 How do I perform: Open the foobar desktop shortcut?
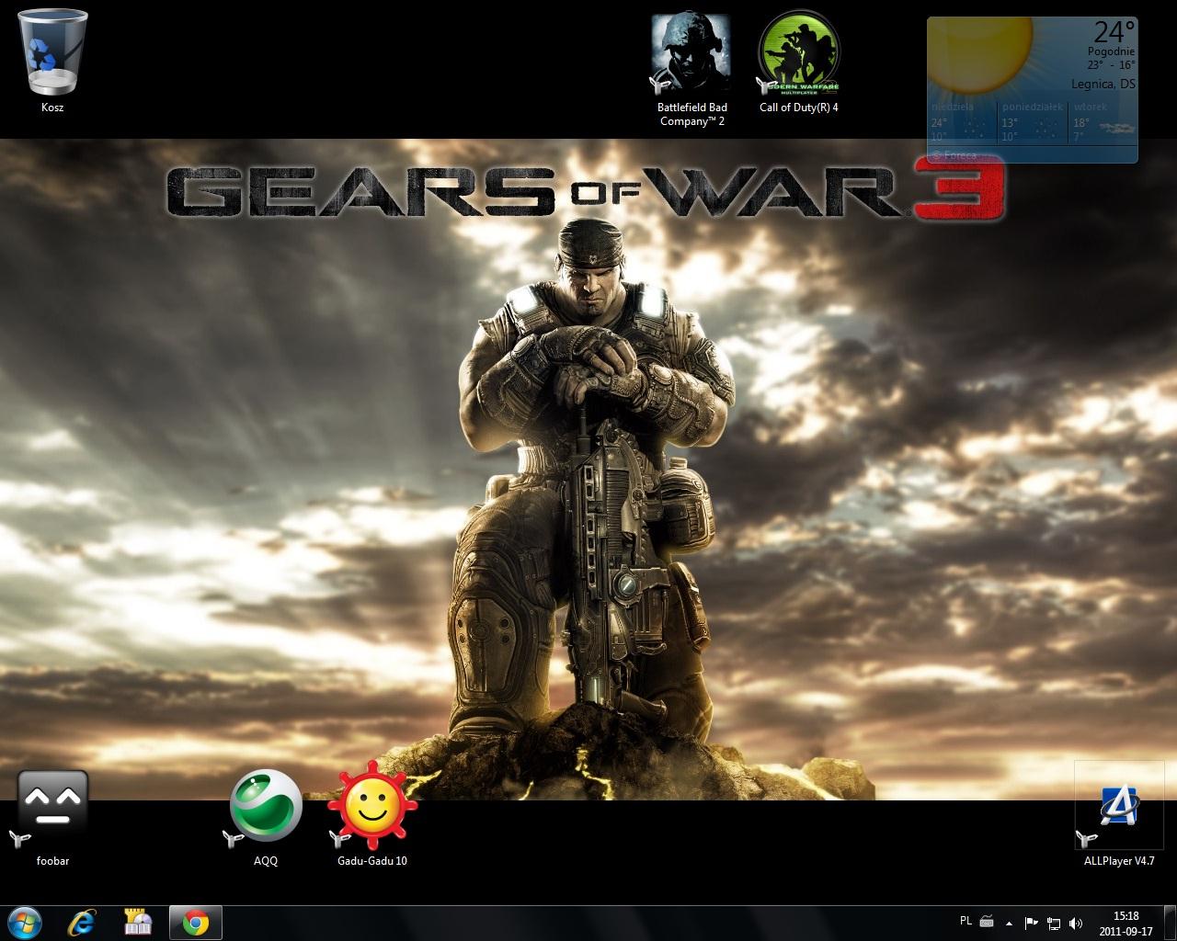(52, 818)
